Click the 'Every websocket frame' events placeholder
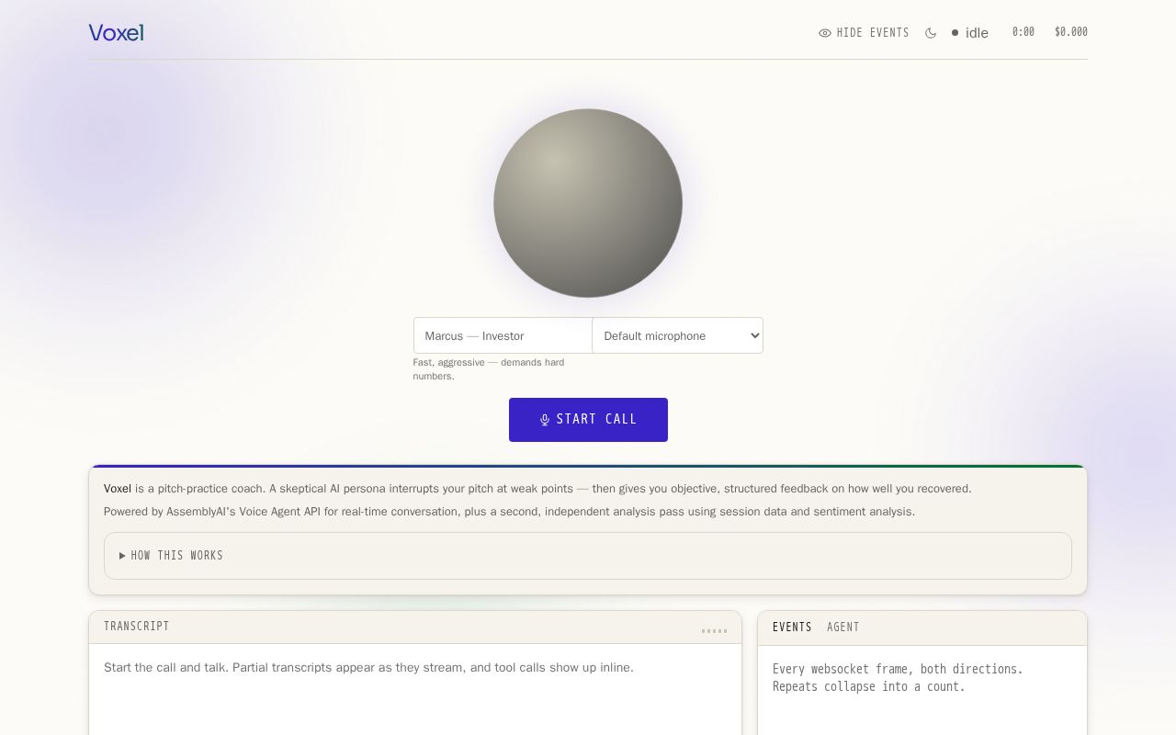Image resolution: width=1176 pixels, height=735 pixels. pyautogui.click(x=898, y=678)
